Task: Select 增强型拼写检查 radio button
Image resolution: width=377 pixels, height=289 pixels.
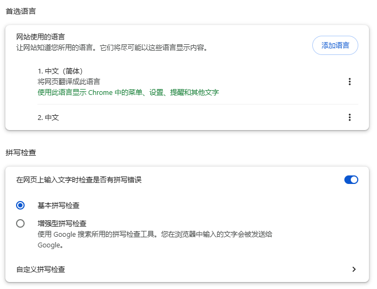Action: pyautogui.click(x=20, y=223)
